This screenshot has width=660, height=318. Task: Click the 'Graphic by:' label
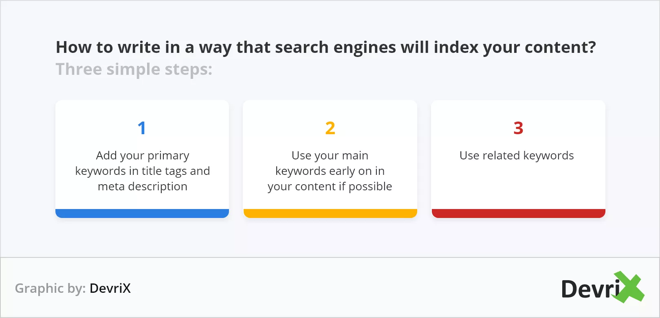tap(50, 288)
